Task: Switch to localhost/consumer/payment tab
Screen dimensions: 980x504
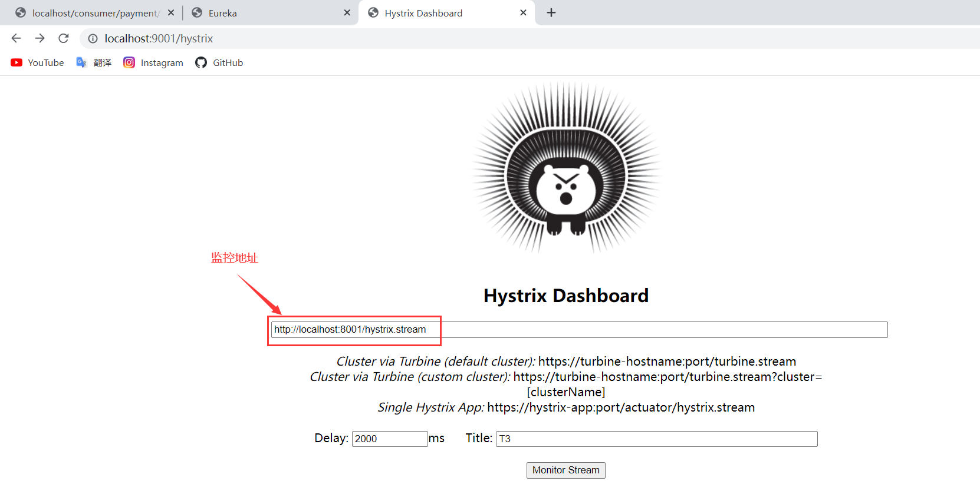Action: point(94,13)
